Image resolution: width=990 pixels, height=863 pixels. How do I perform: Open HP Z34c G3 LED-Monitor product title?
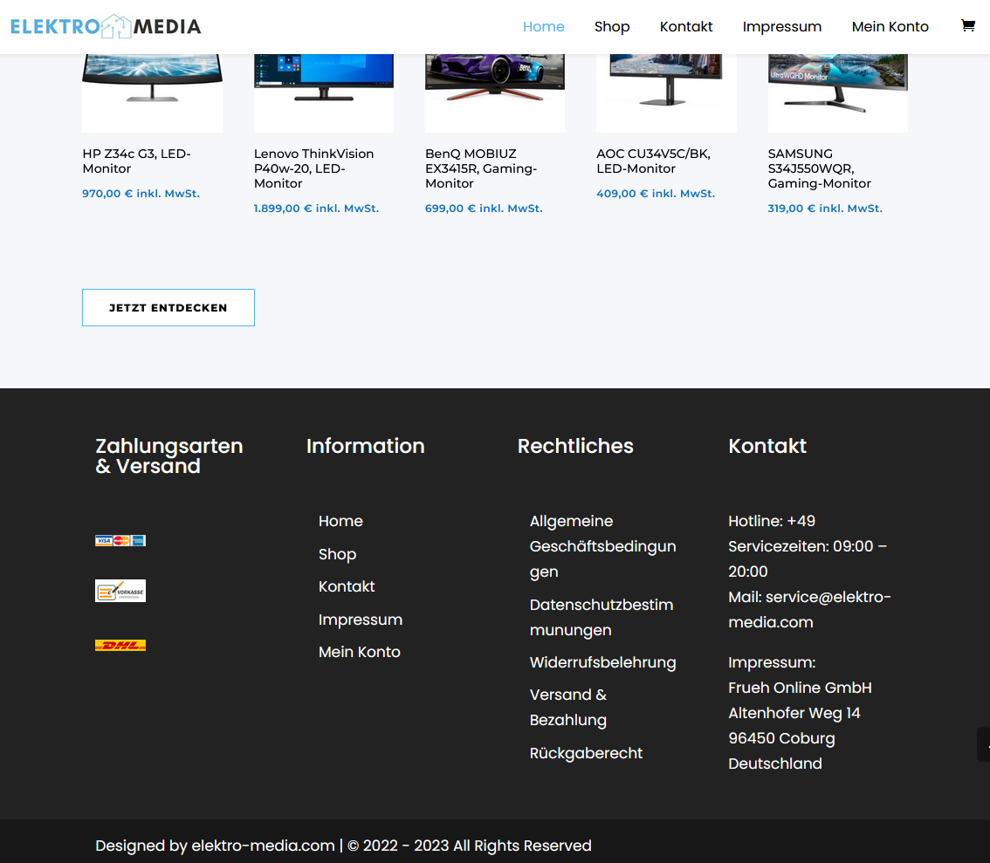click(136, 161)
